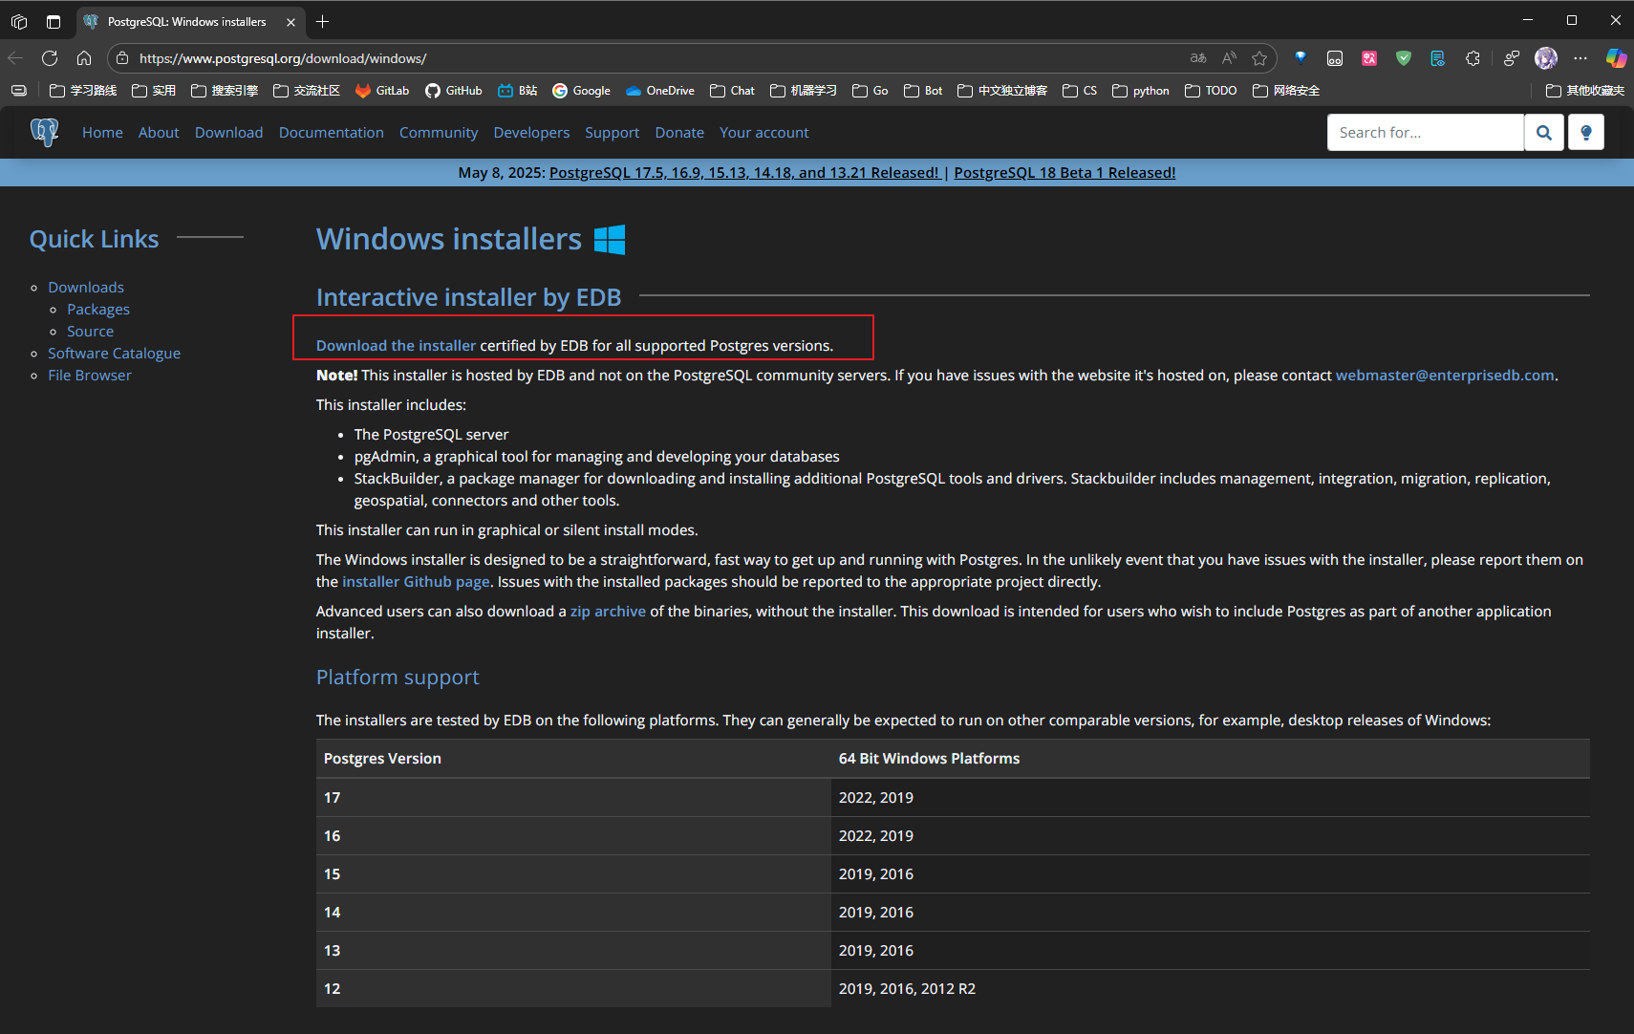The image size is (1634, 1034).
Task: Click Download the installer link
Action: [396, 346]
